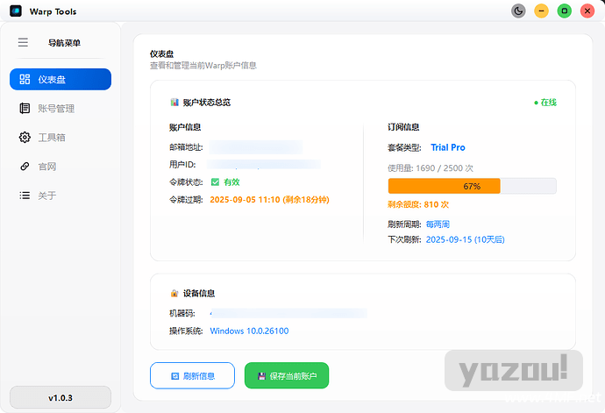Click the 67% usage progress bar
Screen dimensions: 605x413
(x=473, y=186)
